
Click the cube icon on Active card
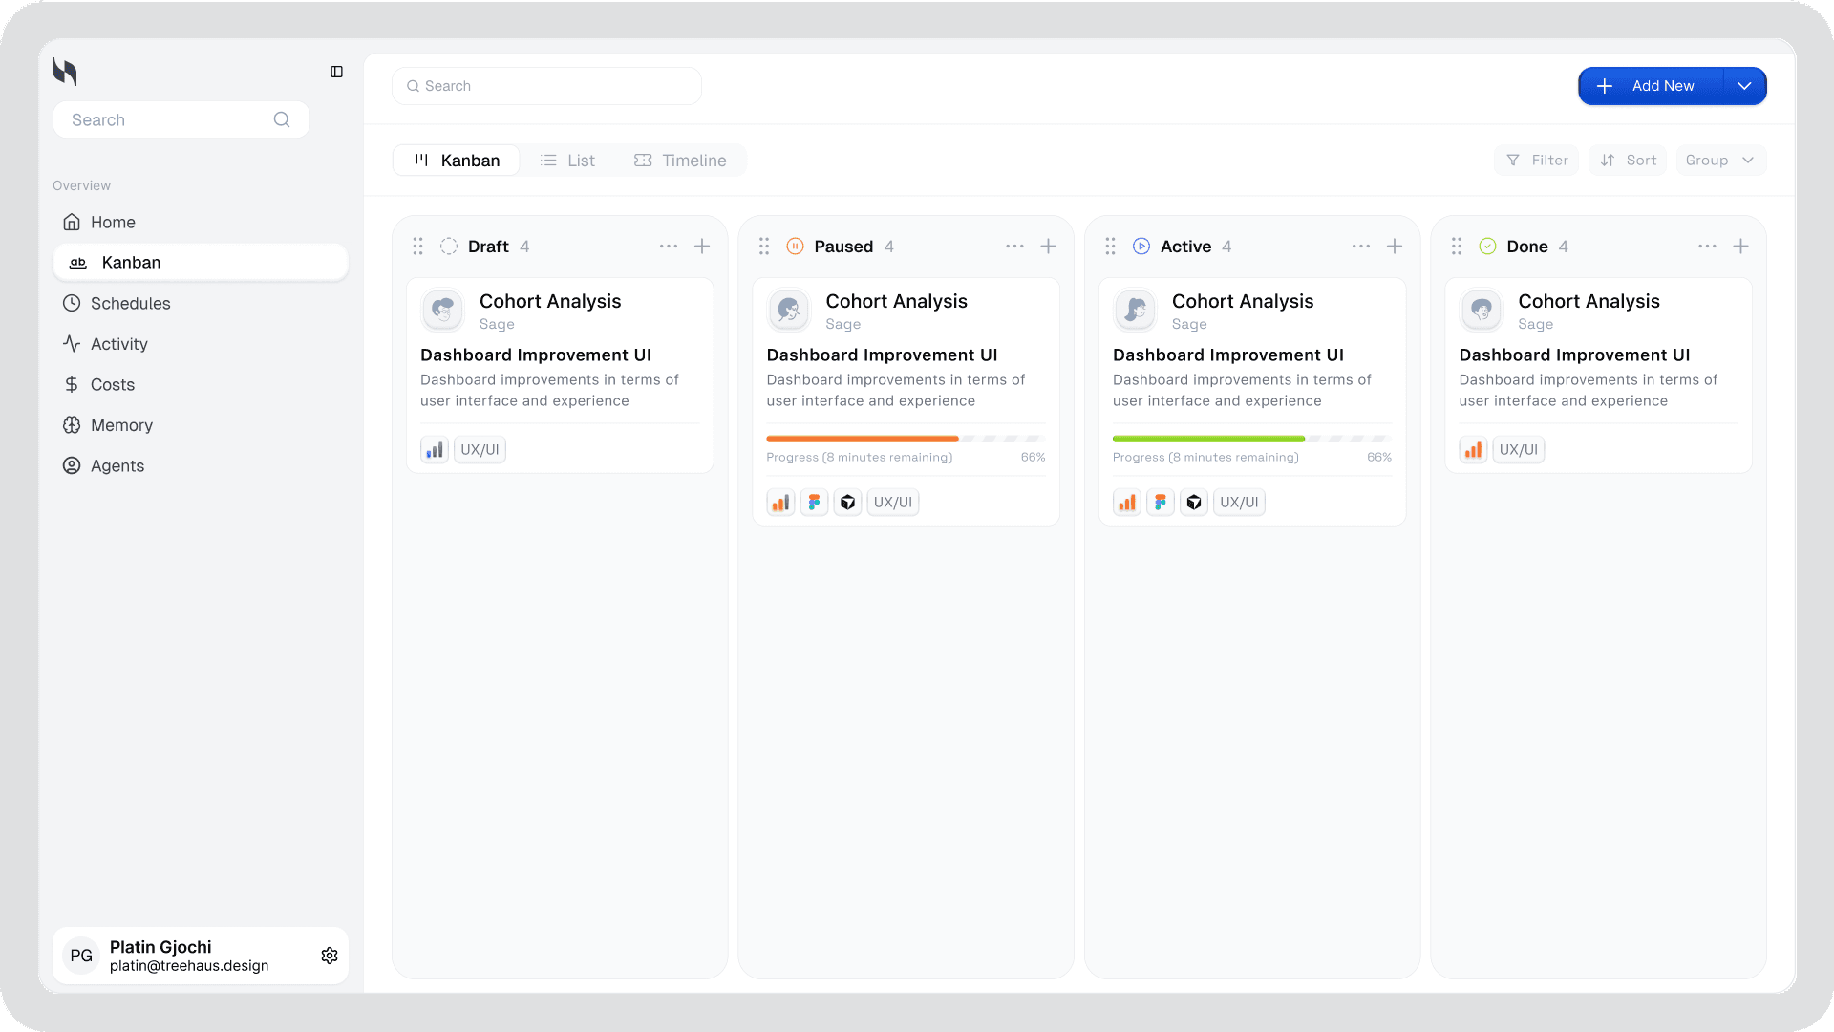click(1194, 503)
